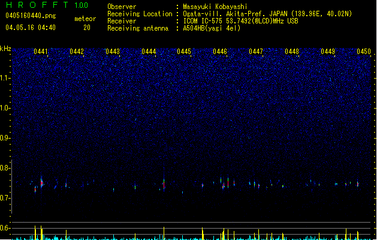Click the version number 1.00
The width and height of the screenshot is (377, 240).
(x=81, y=5)
